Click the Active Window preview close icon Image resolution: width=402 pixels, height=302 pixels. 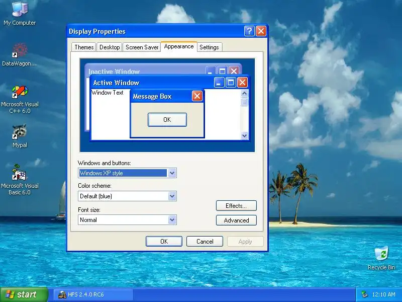pos(242,83)
